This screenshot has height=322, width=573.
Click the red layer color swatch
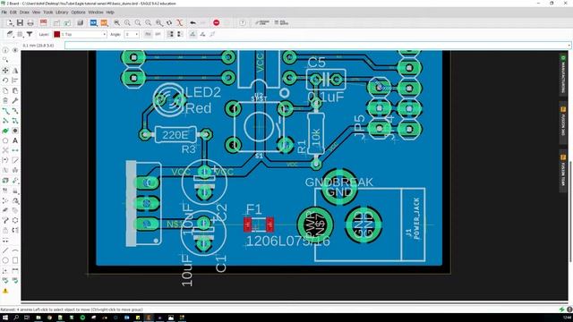[57, 34]
